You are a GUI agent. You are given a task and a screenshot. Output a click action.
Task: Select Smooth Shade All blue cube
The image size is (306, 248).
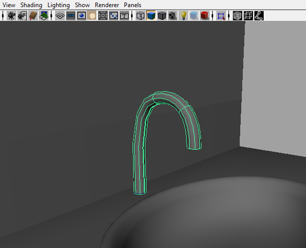point(151,16)
